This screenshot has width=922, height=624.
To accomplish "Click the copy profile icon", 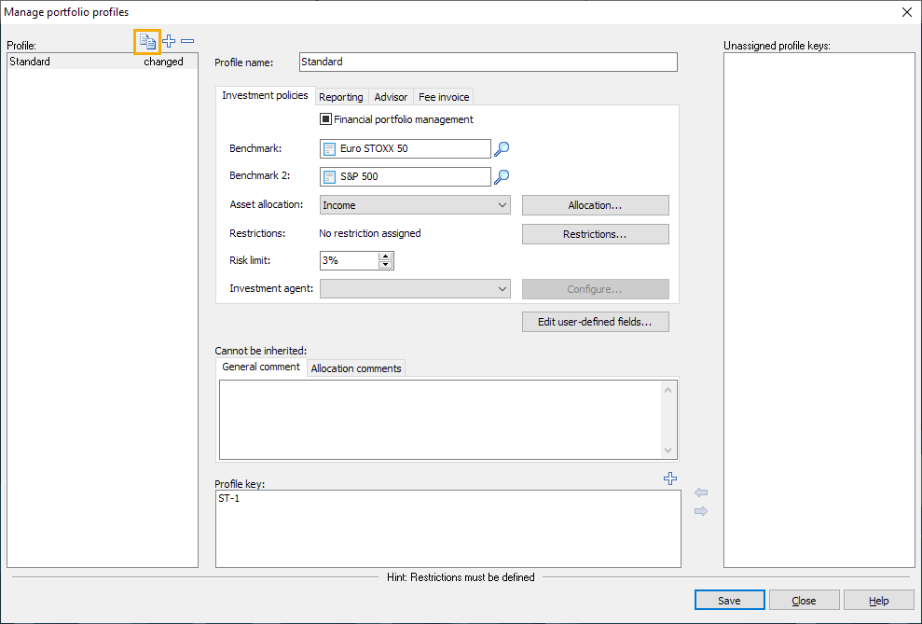I will 147,41.
